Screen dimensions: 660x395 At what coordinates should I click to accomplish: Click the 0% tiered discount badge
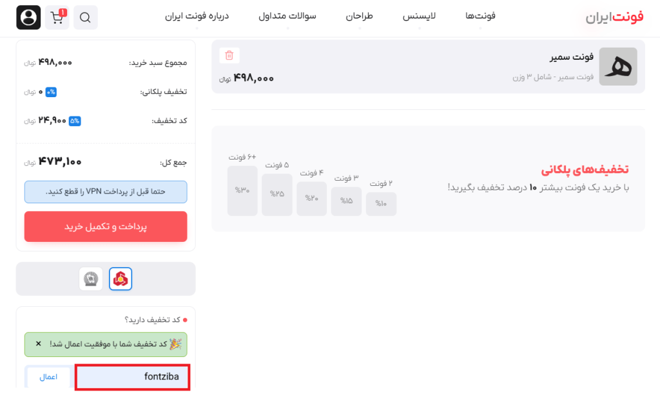51,92
